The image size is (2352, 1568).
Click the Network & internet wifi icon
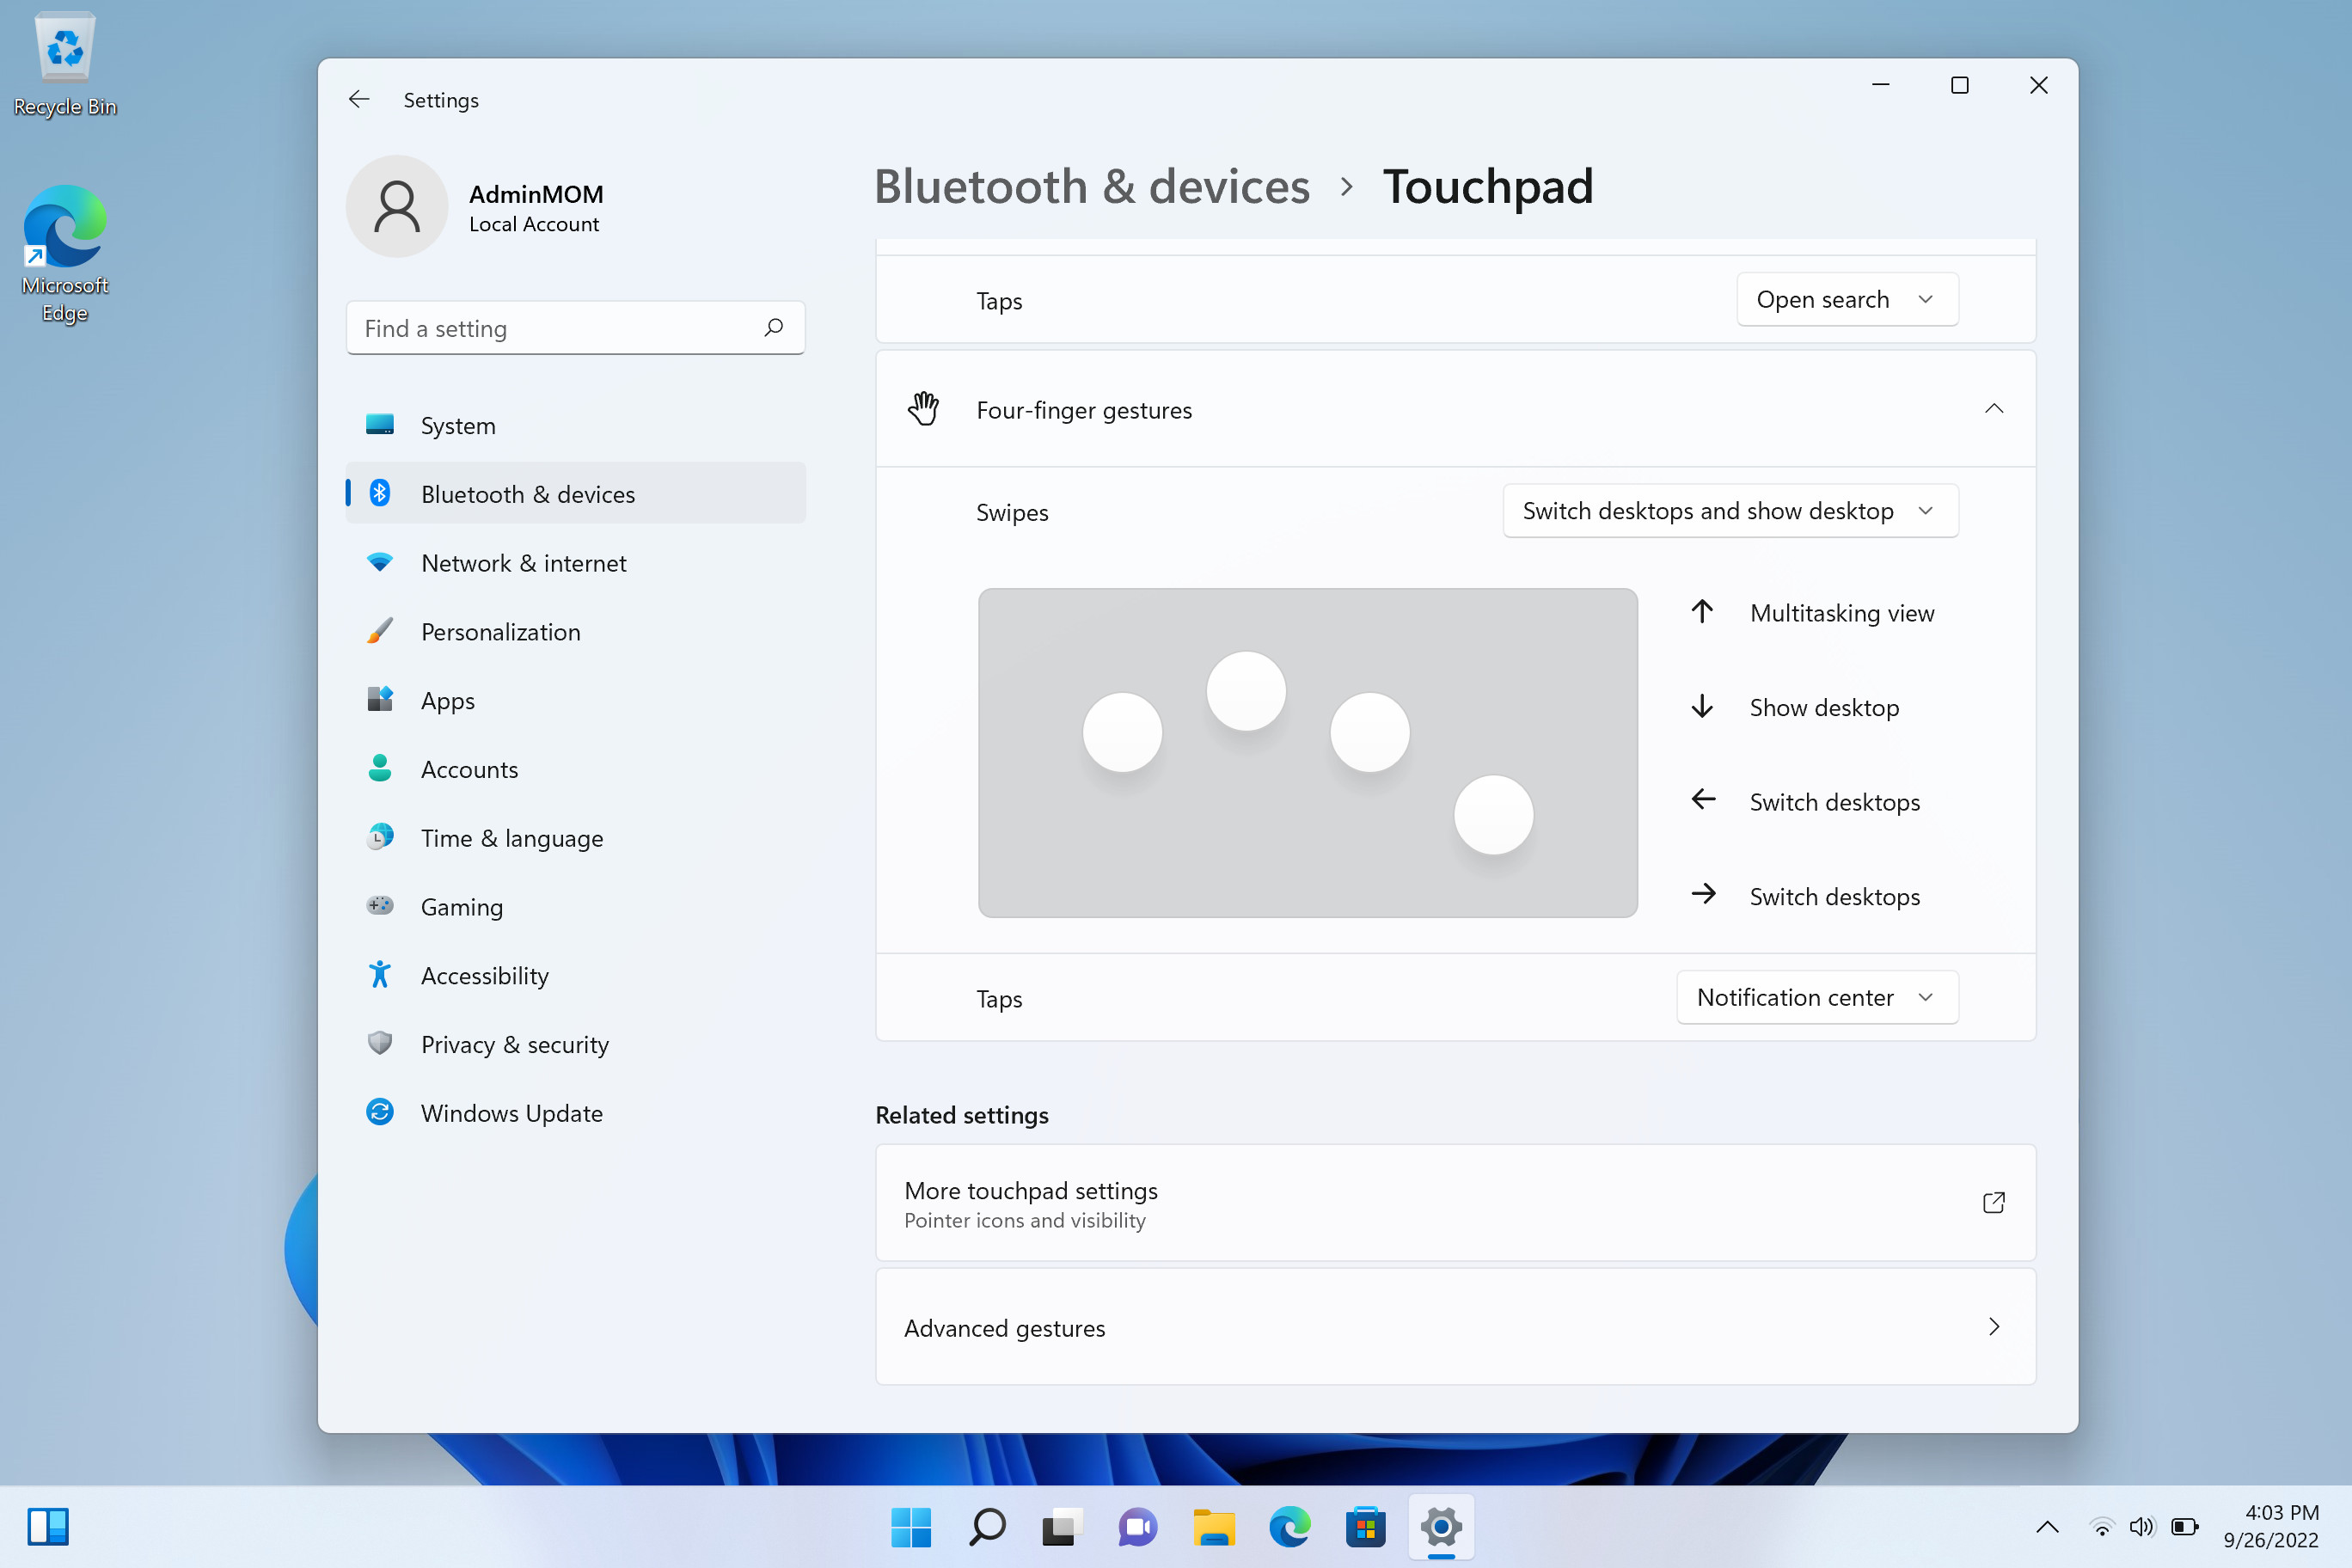(x=380, y=562)
